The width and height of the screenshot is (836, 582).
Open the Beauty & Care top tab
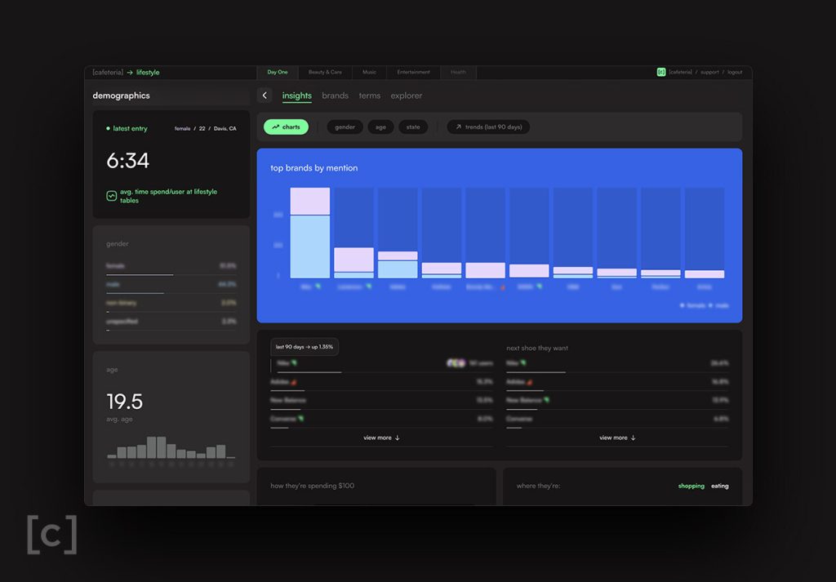tap(325, 72)
